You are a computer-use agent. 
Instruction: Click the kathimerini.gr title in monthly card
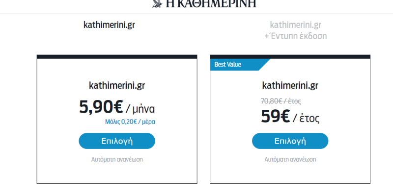(x=117, y=86)
